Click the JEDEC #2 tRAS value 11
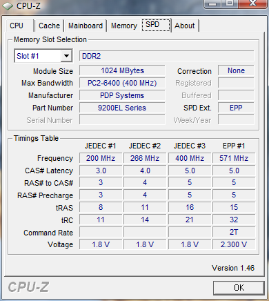269x301 pixels. point(145,207)
